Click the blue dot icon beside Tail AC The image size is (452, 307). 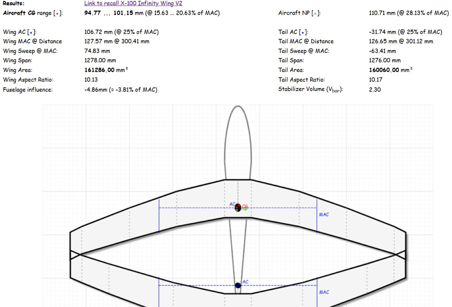(303, 33)
